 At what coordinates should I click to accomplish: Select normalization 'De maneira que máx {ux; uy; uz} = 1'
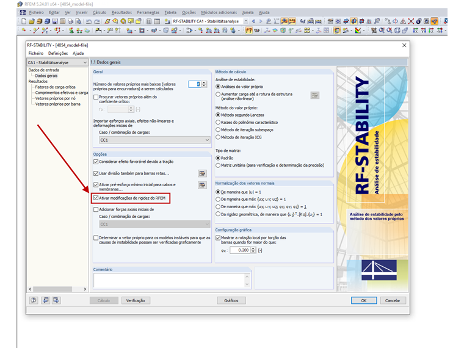click(x=218, y=199)
